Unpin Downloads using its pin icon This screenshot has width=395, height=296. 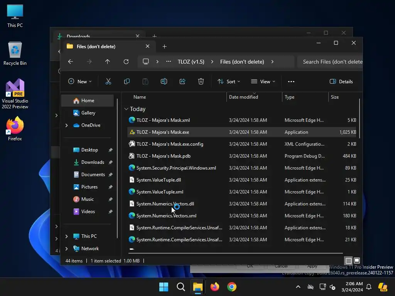[x=111, y=162]
